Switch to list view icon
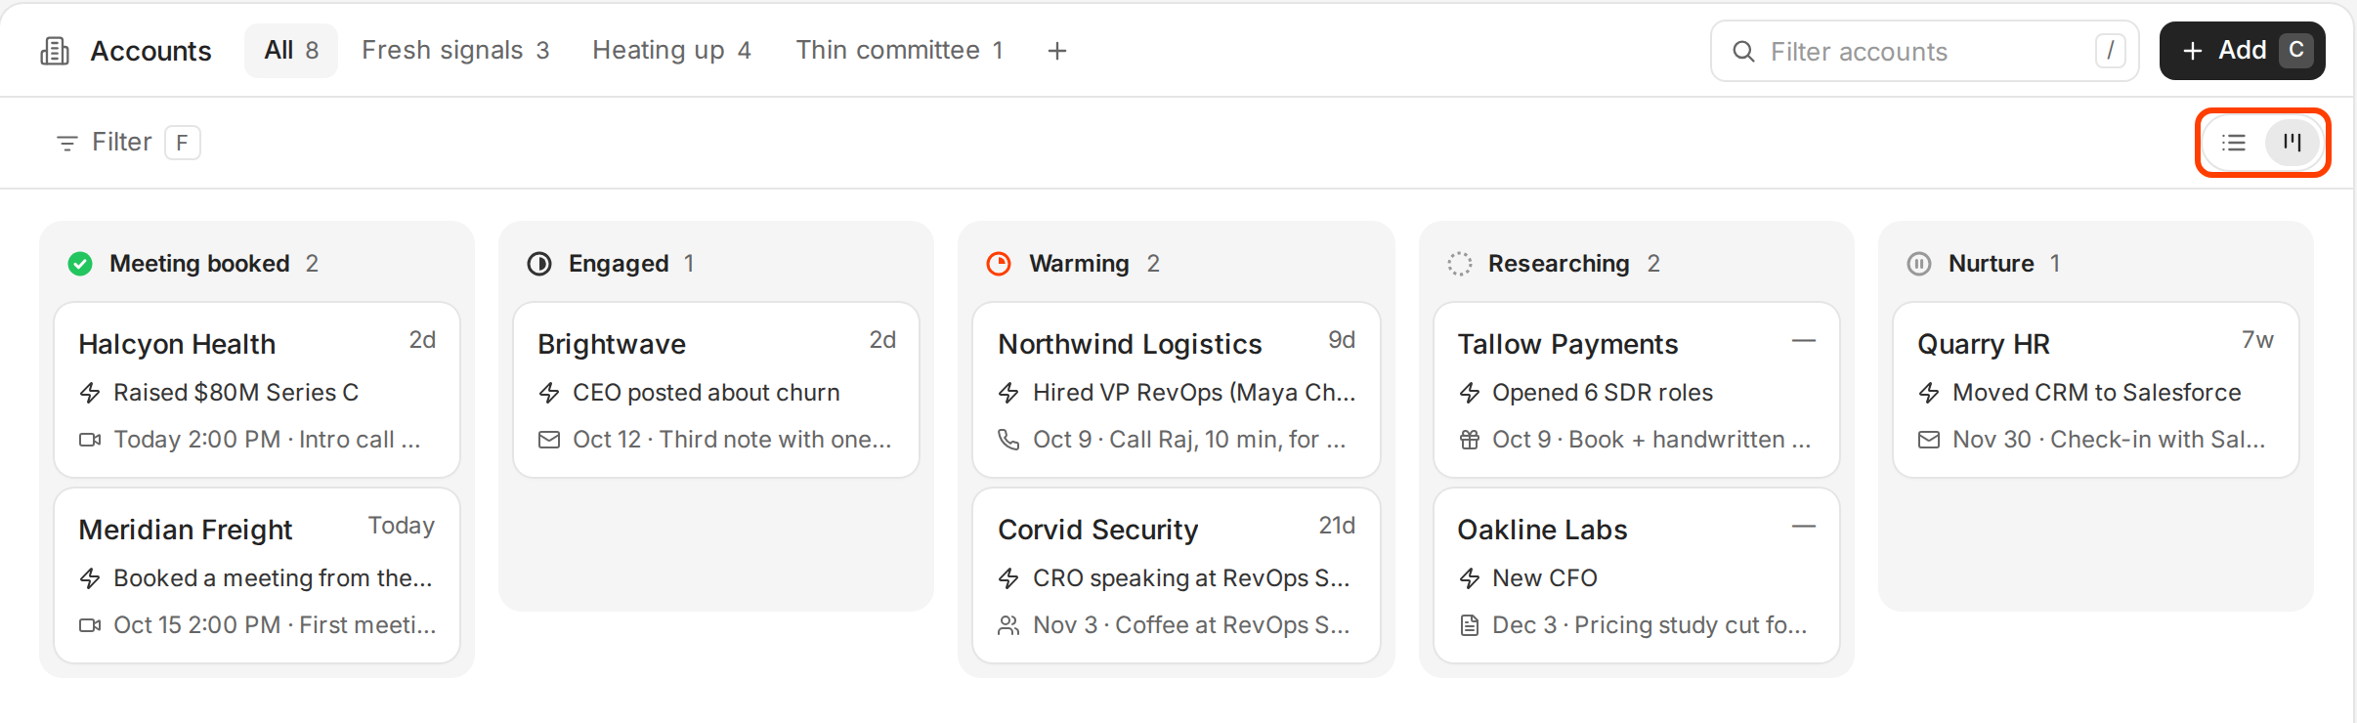 click(x=2233, y=143)
